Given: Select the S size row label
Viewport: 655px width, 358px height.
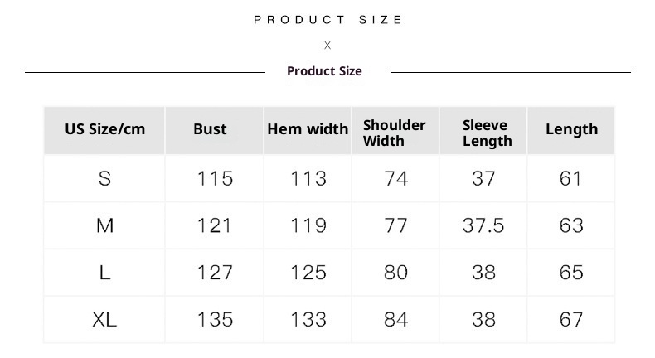Looking at the screenshot, I should point(104,178).
